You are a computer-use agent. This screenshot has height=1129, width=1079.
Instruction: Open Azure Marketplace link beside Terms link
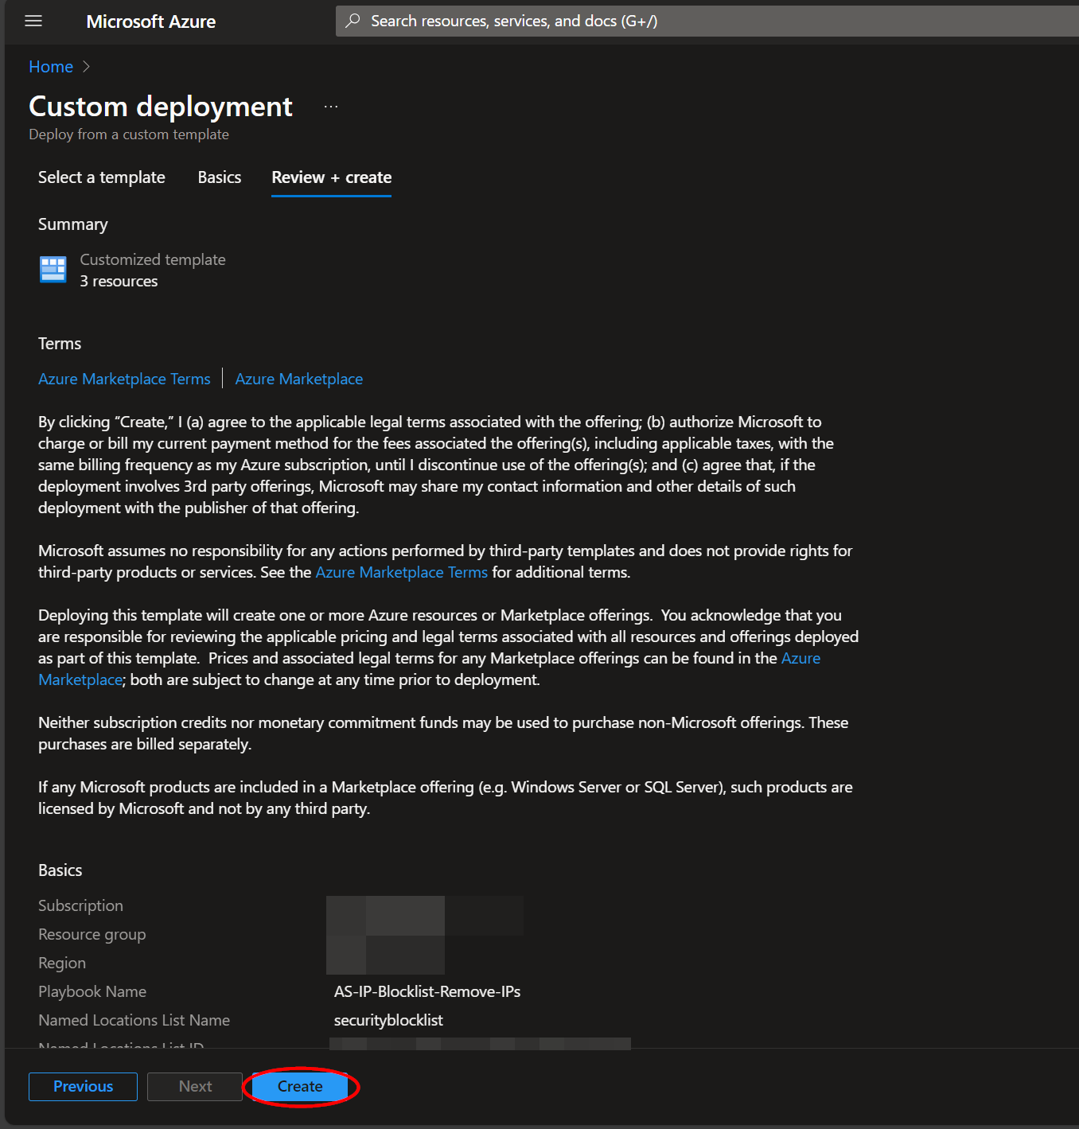[299, 379]
